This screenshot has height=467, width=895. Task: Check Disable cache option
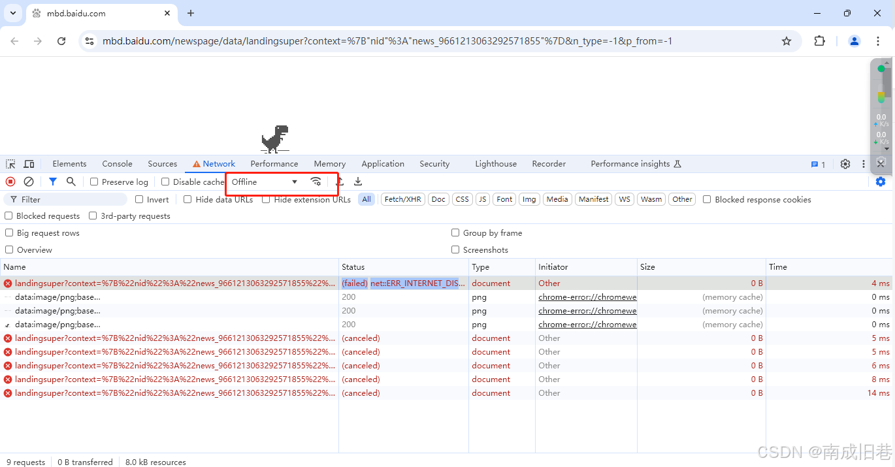[165, 182]
